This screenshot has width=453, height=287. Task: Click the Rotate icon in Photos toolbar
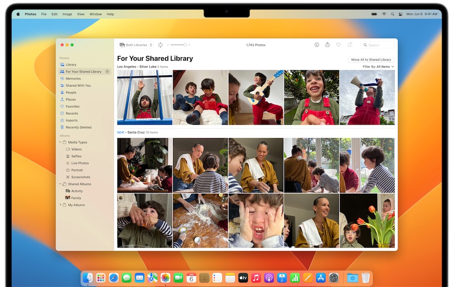click(350, 45)
